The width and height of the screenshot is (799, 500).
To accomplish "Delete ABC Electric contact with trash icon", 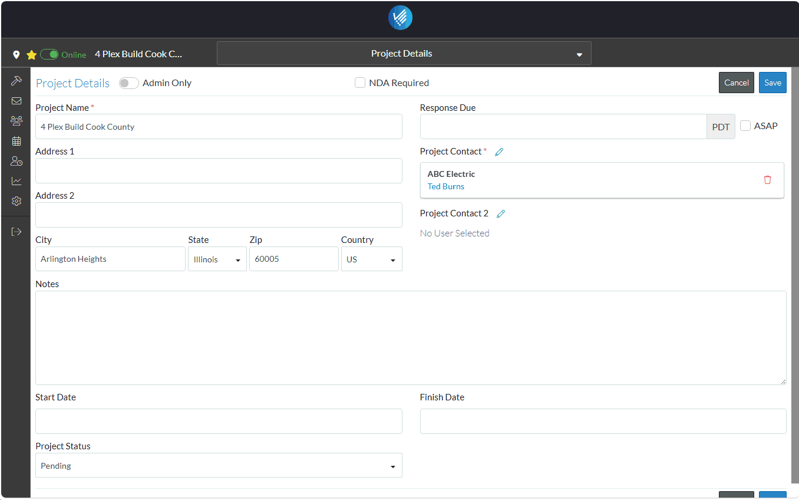I will click(x=767, y=180).
